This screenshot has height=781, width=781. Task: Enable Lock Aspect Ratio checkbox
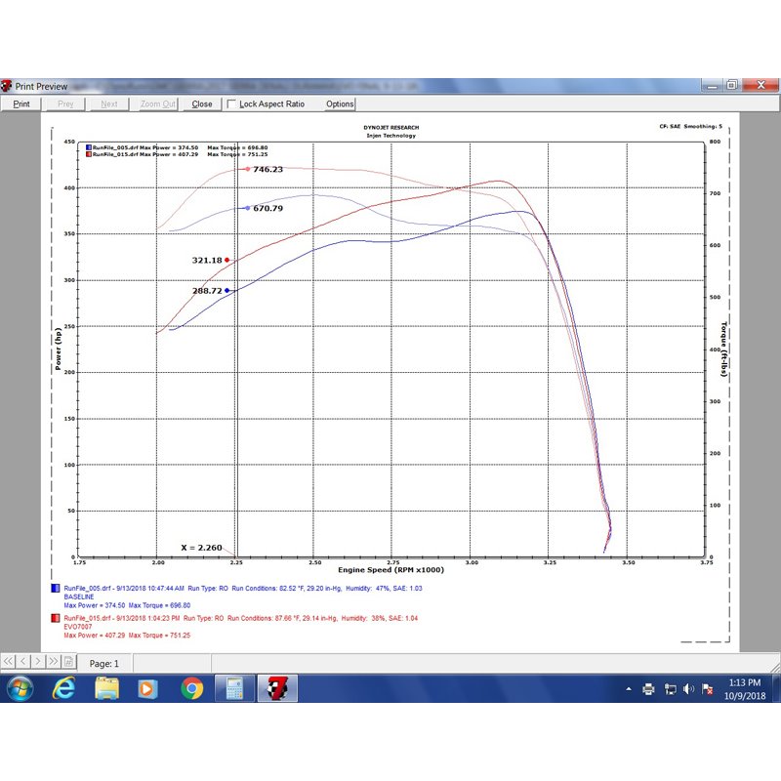231,103
